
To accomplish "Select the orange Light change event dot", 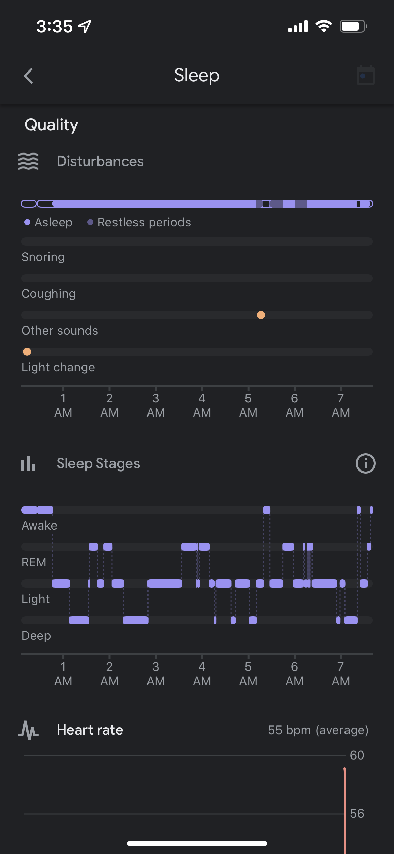I will tap(27, 352).
